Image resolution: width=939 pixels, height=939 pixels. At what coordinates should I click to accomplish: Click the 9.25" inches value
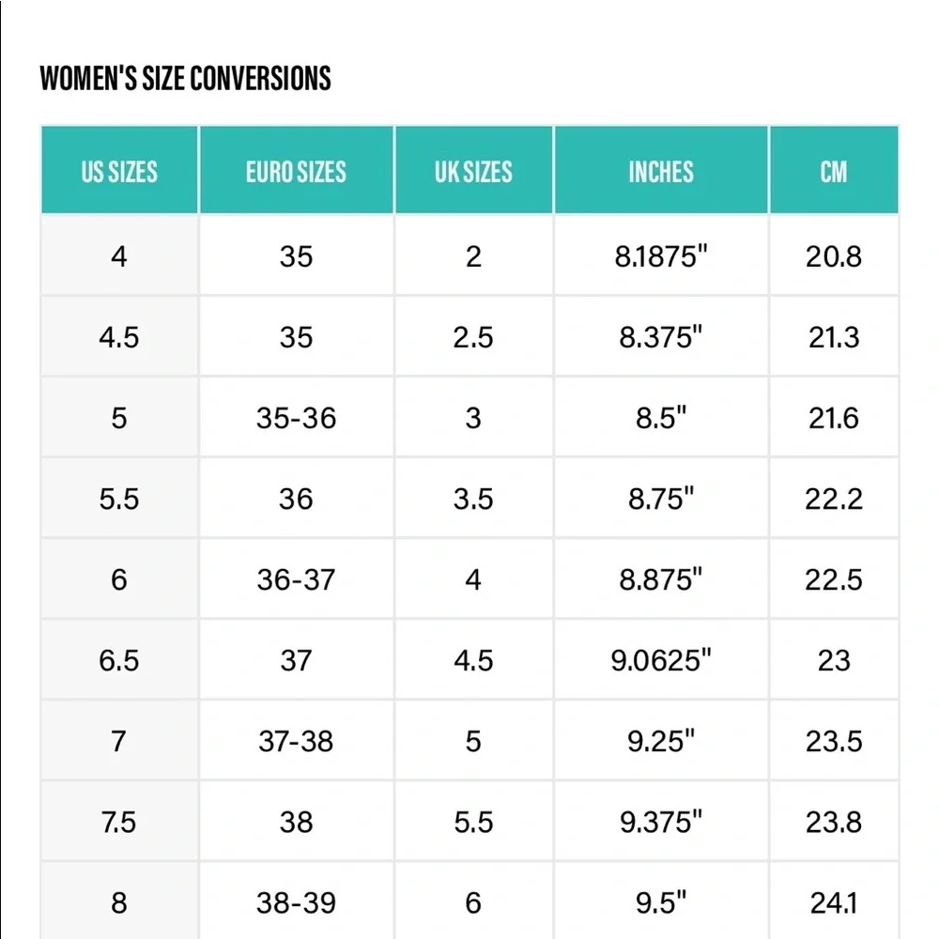click(661, 741)
